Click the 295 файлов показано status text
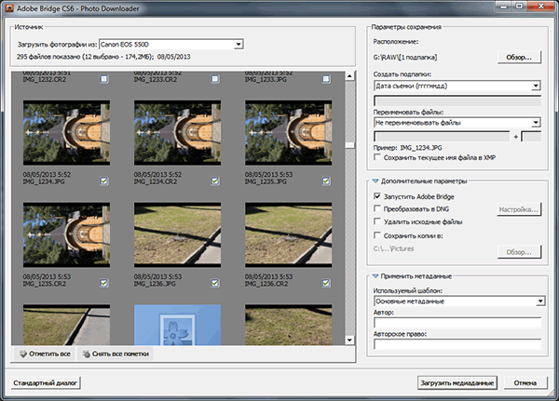Viewport: 559px width, 401px height. point(103,57)
